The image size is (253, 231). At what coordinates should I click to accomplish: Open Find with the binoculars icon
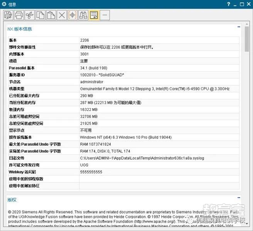(x=83, y=15)
